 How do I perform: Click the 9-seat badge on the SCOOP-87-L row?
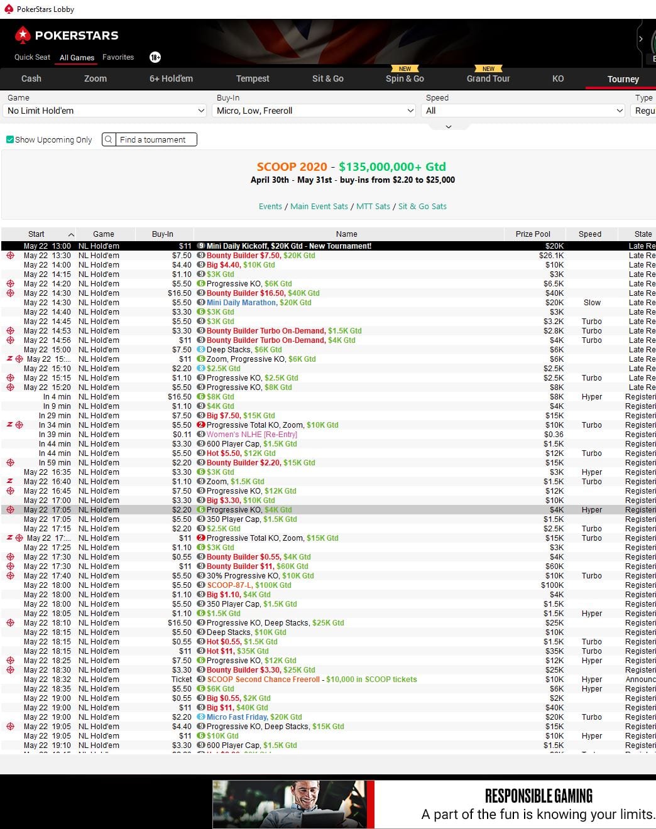point(201,585)
